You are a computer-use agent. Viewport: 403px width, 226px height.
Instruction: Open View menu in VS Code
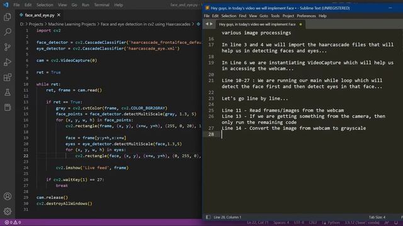[62, 5]
